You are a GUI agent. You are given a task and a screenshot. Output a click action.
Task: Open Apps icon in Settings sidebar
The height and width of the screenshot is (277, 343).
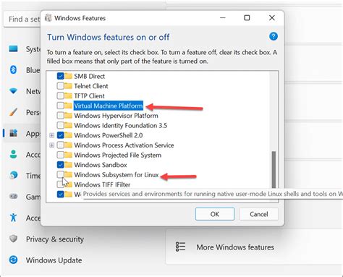coord(13,133)
